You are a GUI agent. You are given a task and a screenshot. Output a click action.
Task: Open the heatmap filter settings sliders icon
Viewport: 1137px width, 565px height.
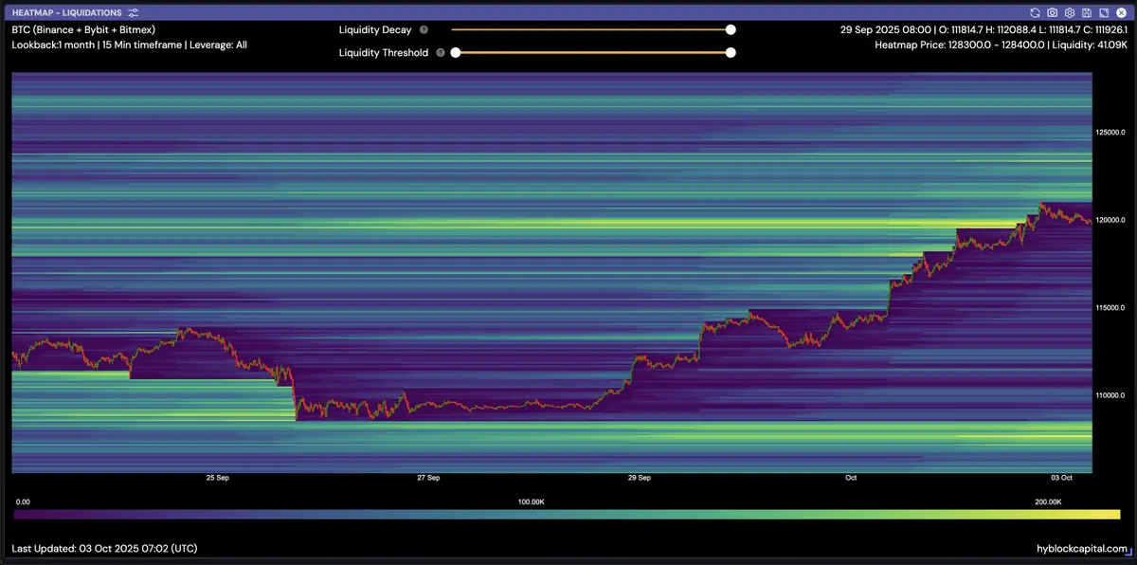[134, 13]
